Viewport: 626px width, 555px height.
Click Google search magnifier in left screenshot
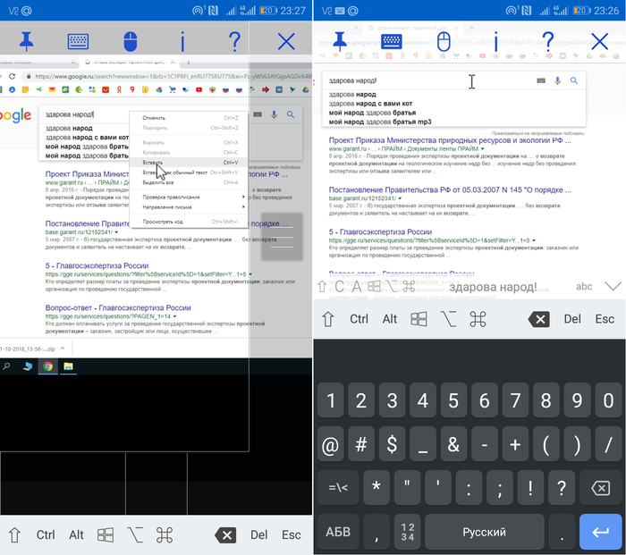pyautogui.click(x=291, y=115)
